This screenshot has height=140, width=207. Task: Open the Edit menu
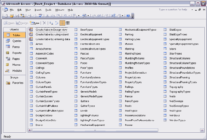point(20,10)
